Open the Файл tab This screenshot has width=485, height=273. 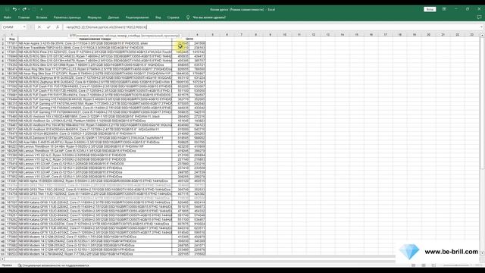pos(8,17)
